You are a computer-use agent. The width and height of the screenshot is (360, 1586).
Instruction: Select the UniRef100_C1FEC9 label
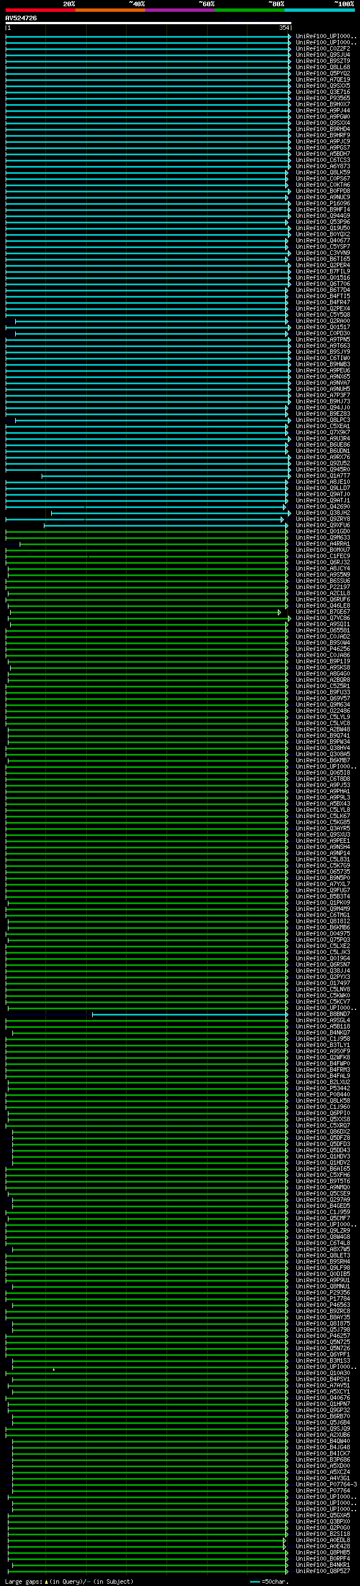pyautogui.click(x=322, y=556)
